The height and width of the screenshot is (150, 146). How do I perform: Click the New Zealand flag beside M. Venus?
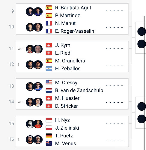[49, 143]
